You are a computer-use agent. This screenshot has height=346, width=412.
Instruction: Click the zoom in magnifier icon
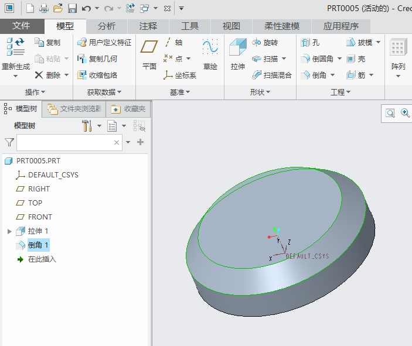tap(404, 114)
